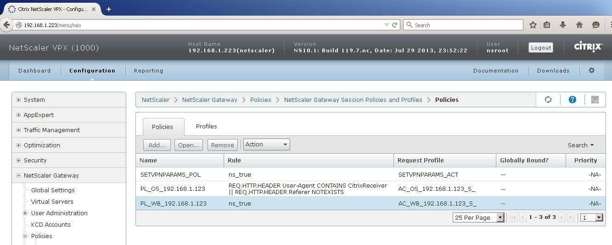
Task: Open Session Policies and Profiles breadcrumb
Action: click(x=353, y=100)
